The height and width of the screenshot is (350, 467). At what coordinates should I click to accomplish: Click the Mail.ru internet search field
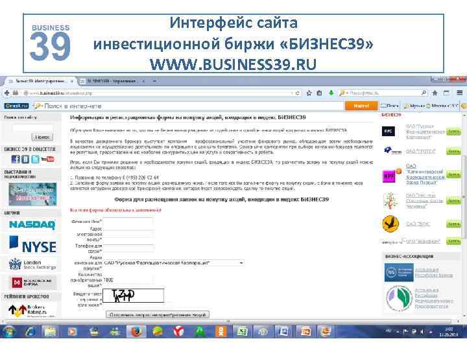[x=191, y=106]
